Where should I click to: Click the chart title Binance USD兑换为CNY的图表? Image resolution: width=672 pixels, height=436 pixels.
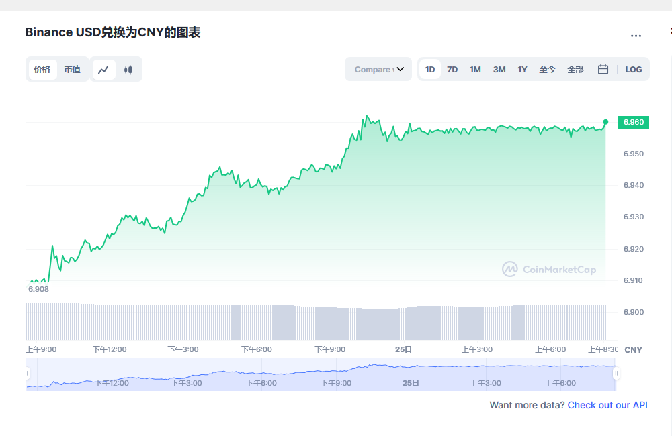[113, 32]
